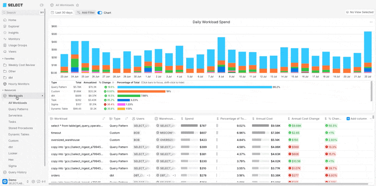Click the Demo Snowflake account icon
This screenshot has height=186, width=376.
(5, 181)
